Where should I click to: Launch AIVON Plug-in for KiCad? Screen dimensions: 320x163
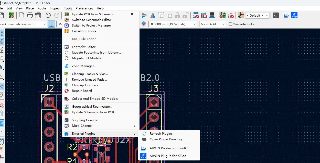tap(169, 156)
